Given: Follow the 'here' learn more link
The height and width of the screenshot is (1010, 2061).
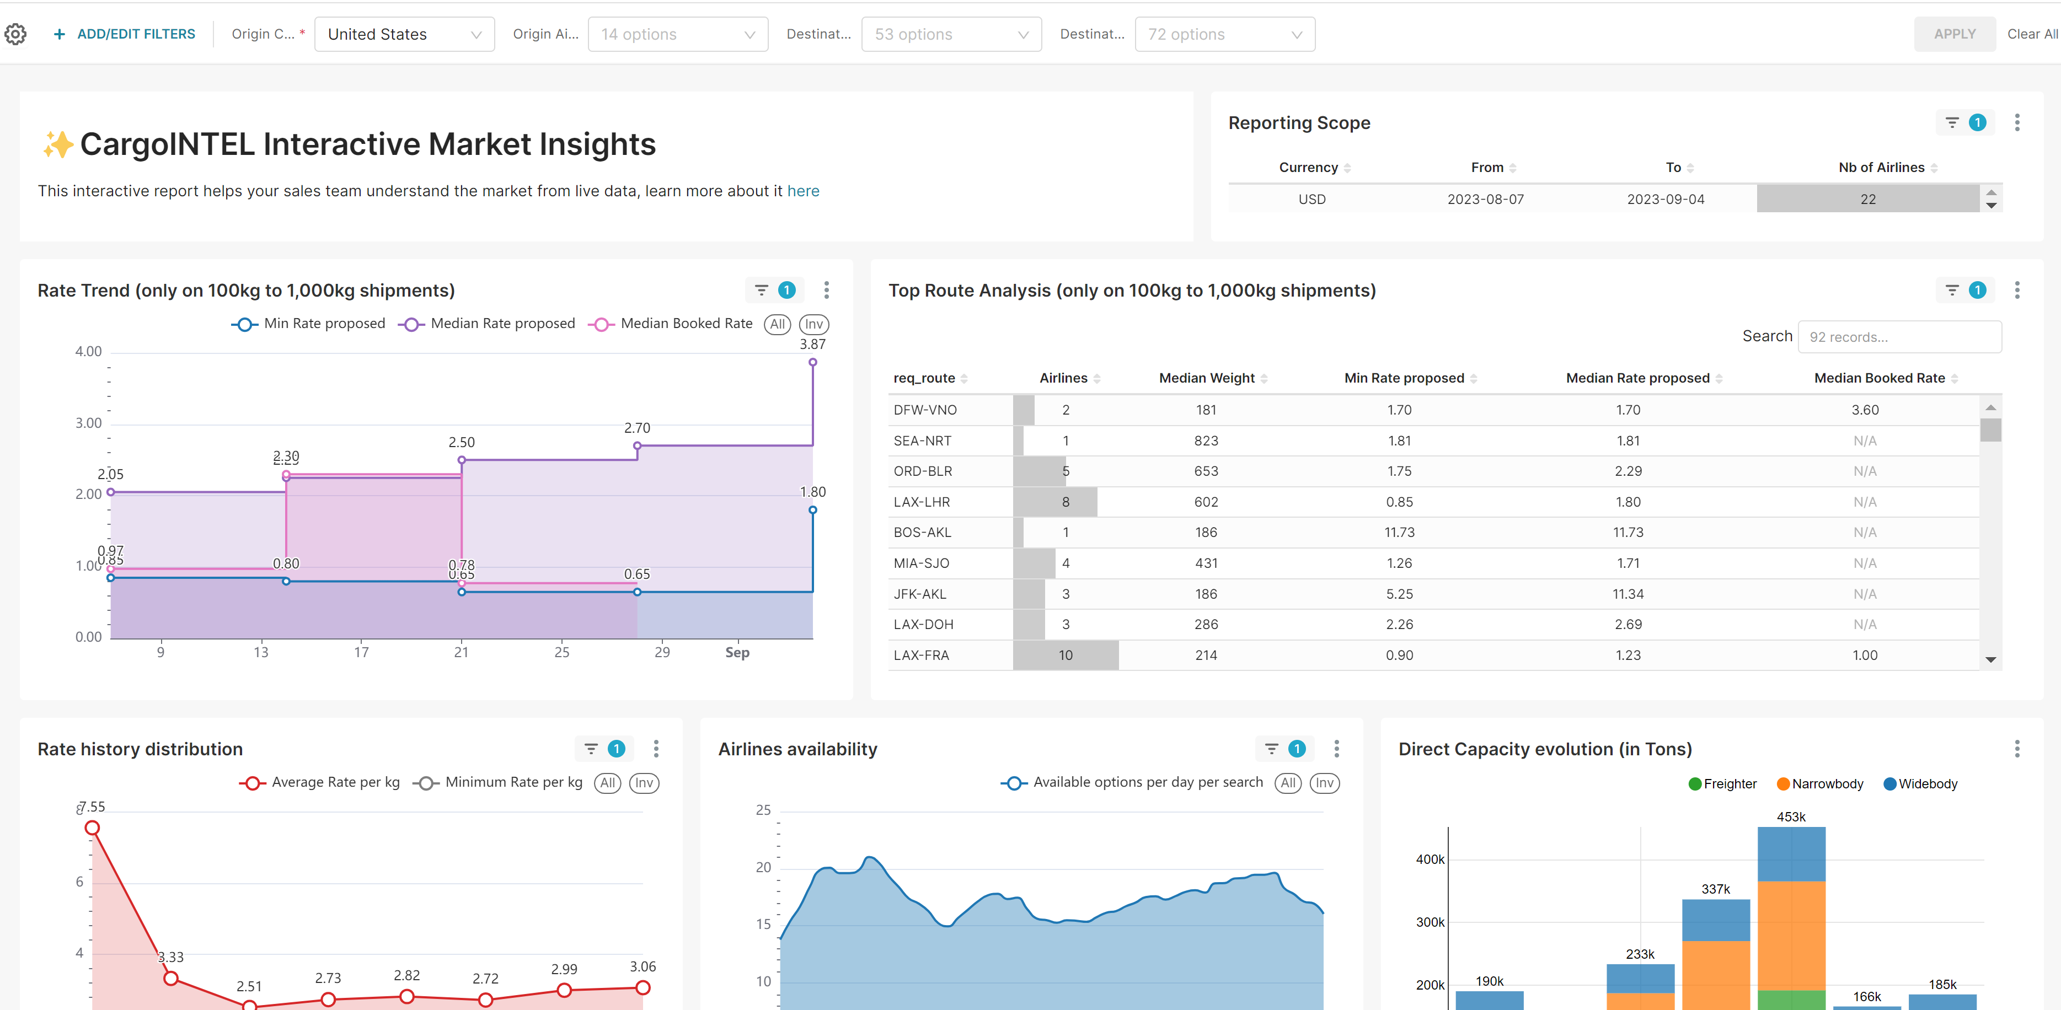Looking at the screenshot, I should (802, 191).
